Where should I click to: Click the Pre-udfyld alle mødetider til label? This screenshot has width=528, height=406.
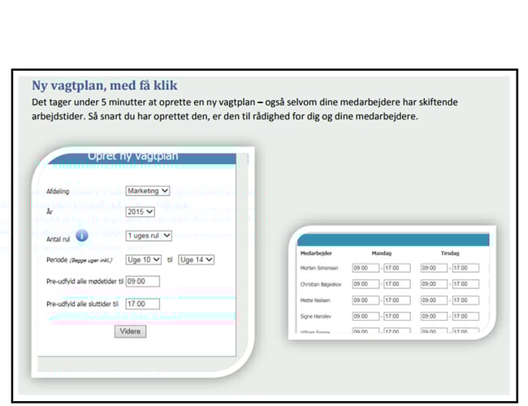click(x=84, y=282)
